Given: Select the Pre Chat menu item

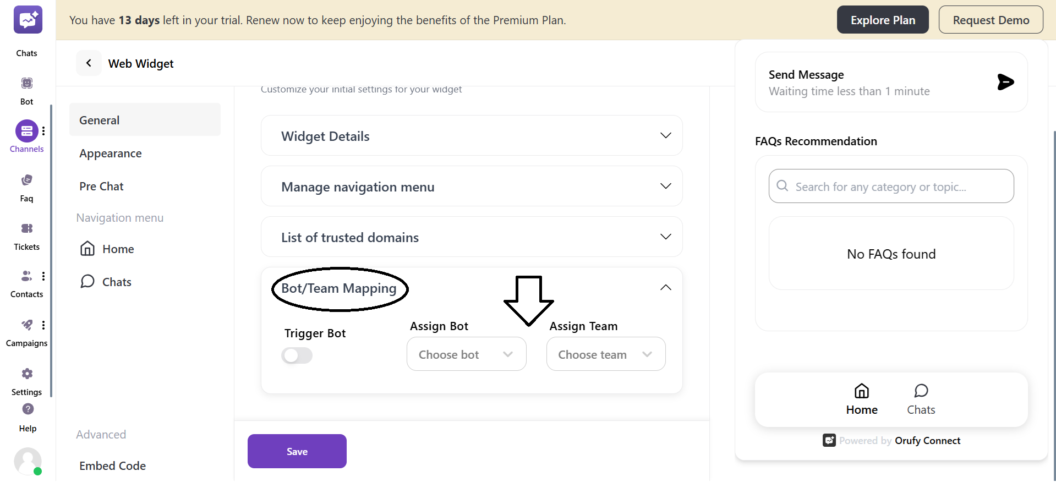Looking at the screenshot, I should pos(102,187).
